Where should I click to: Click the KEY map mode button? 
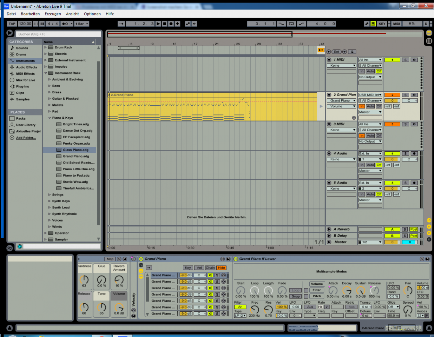click(x=382, y=24)
